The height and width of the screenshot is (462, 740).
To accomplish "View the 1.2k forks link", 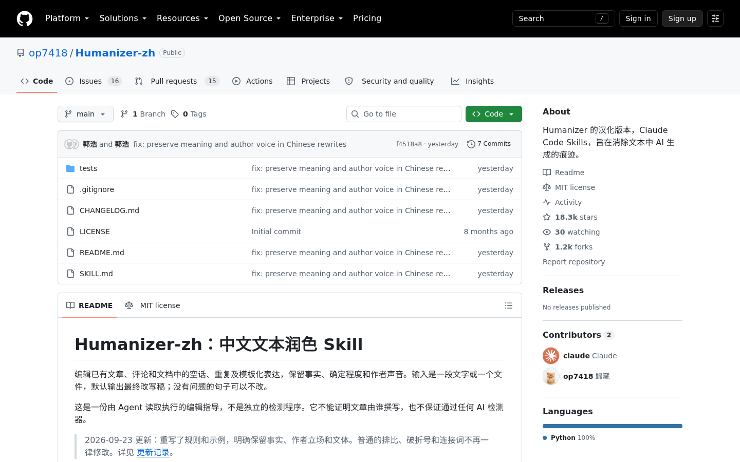I will click(567, 247).
